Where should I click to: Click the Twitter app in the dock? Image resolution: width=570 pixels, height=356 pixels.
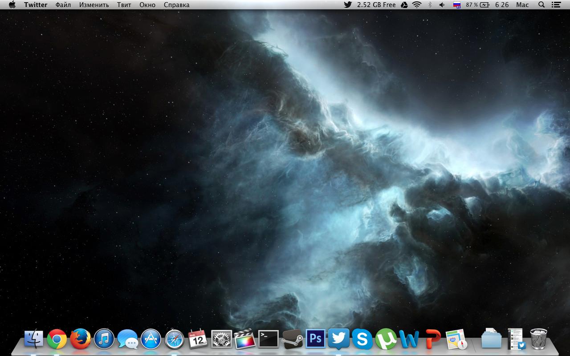338,339
